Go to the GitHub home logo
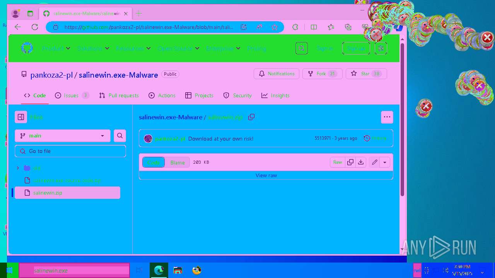The height and width of the screenshot is (278, 495). 27,48
